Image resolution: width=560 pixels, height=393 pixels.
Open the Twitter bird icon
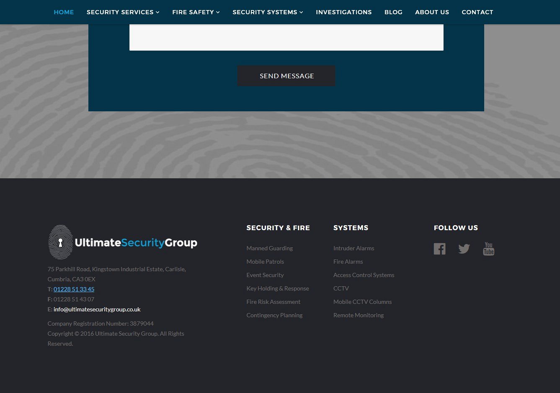tap(464, 249)
